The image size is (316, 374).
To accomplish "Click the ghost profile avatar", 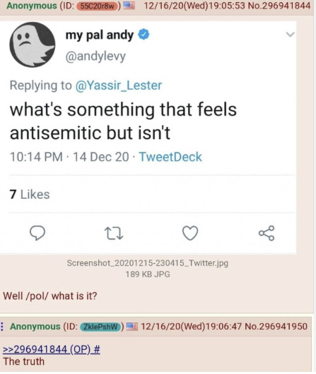I will click(33, 44).
